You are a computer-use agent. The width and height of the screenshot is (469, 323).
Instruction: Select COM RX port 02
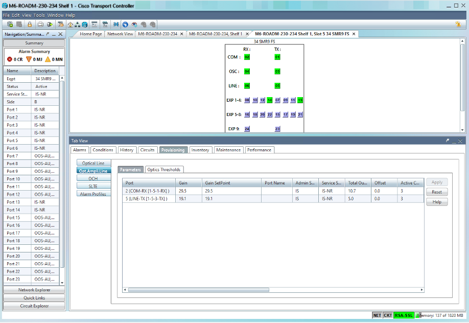[x=247, y=57]
